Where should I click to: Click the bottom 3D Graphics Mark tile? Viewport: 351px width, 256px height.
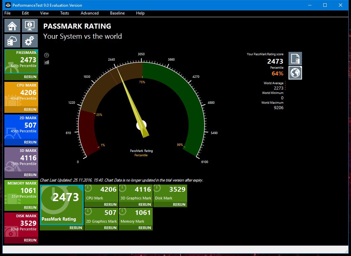[136, 193]
